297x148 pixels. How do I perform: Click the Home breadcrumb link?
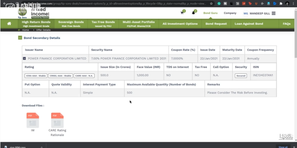point(25,30)
